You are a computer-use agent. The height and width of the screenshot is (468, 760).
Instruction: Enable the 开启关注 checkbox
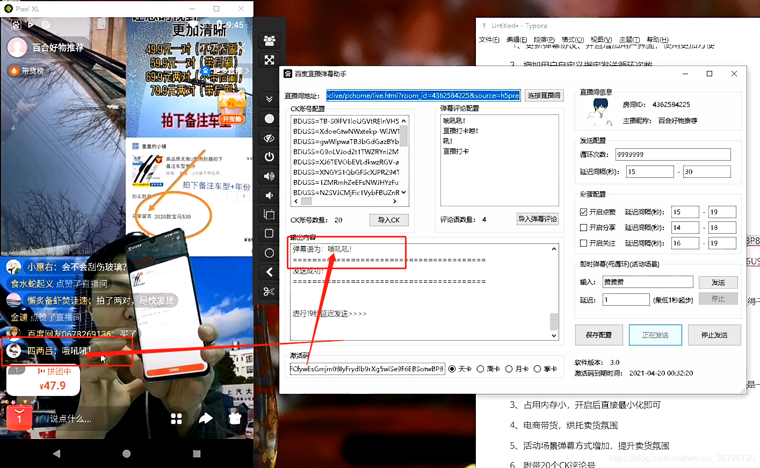[584, 243]
